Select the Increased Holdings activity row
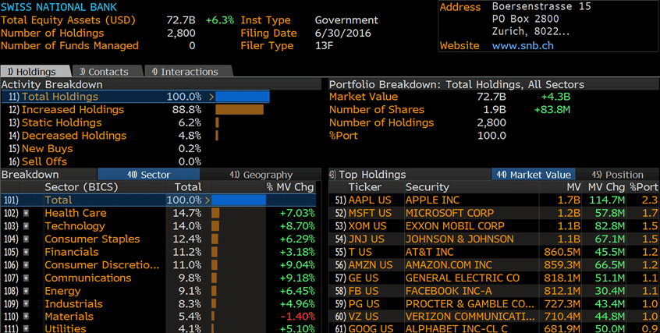The height and width of the screenshot is (333, 660). click(x=62, y=110)
